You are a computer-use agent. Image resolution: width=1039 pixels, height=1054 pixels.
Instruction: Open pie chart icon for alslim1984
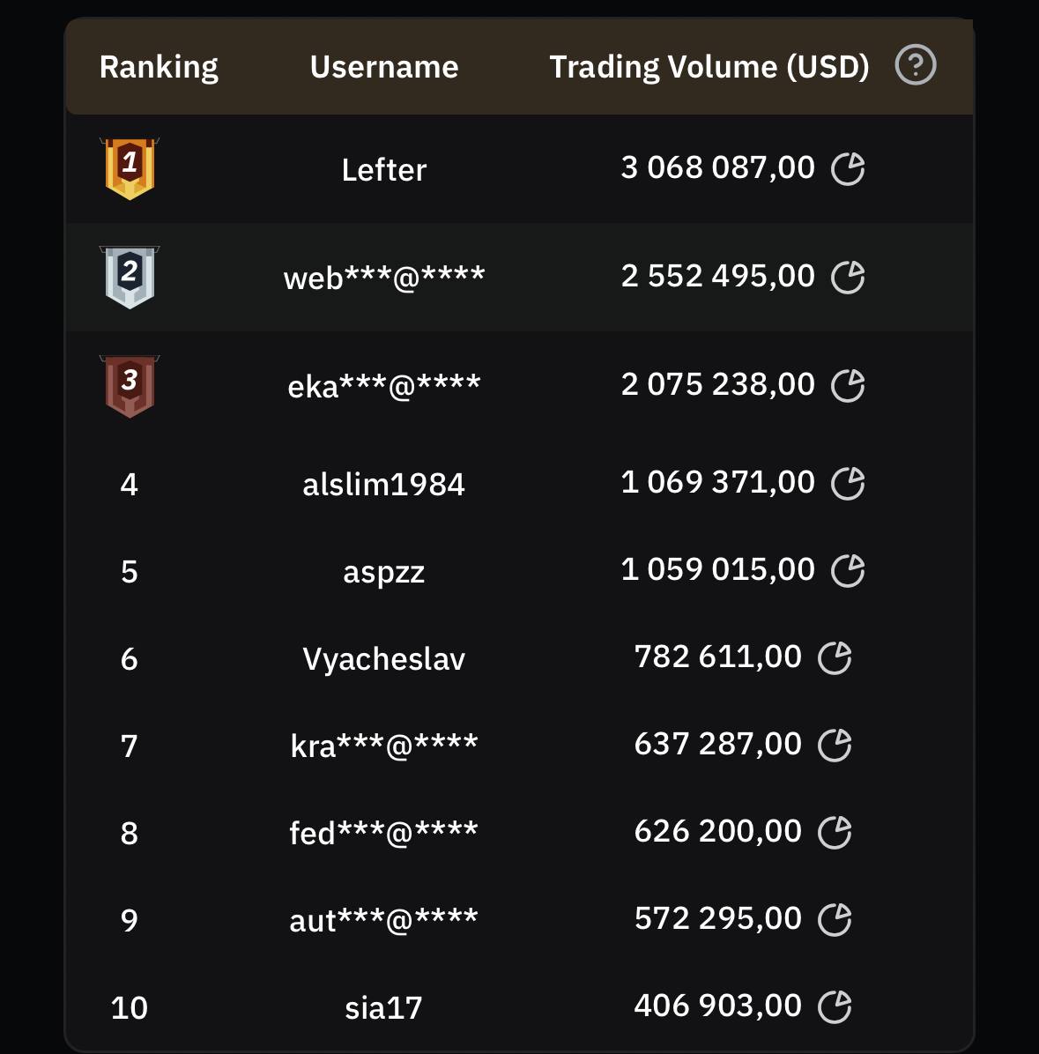point(848,483)
